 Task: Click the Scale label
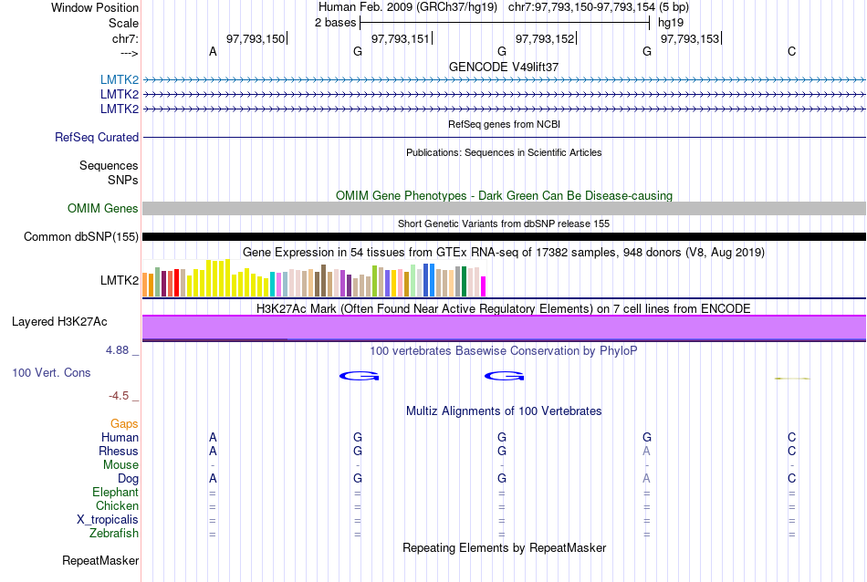[123, 23]
